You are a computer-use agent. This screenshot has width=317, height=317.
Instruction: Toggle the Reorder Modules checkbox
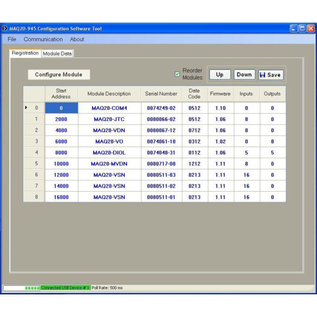pyautogui.click(x=177, y=74)
